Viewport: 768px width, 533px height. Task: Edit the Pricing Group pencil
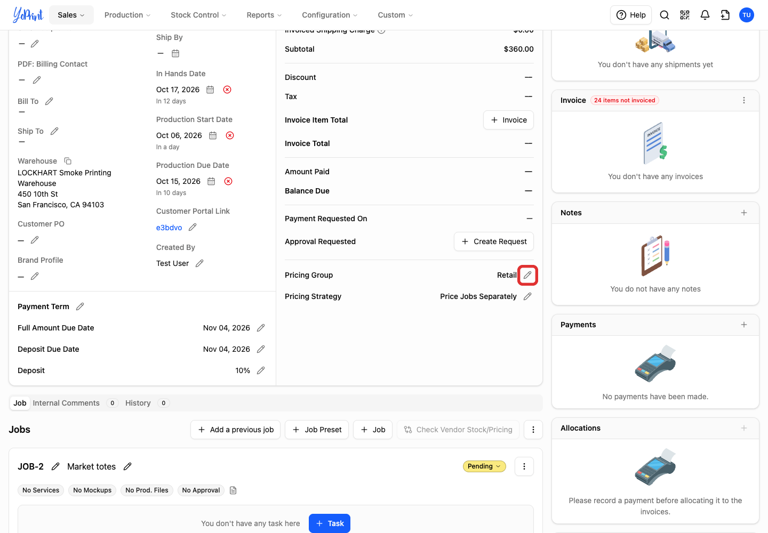527,275
